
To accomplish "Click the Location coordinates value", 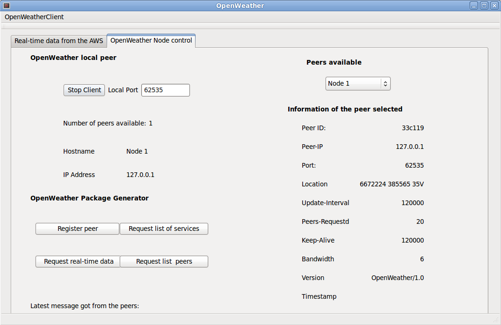I will click(392, 184).
